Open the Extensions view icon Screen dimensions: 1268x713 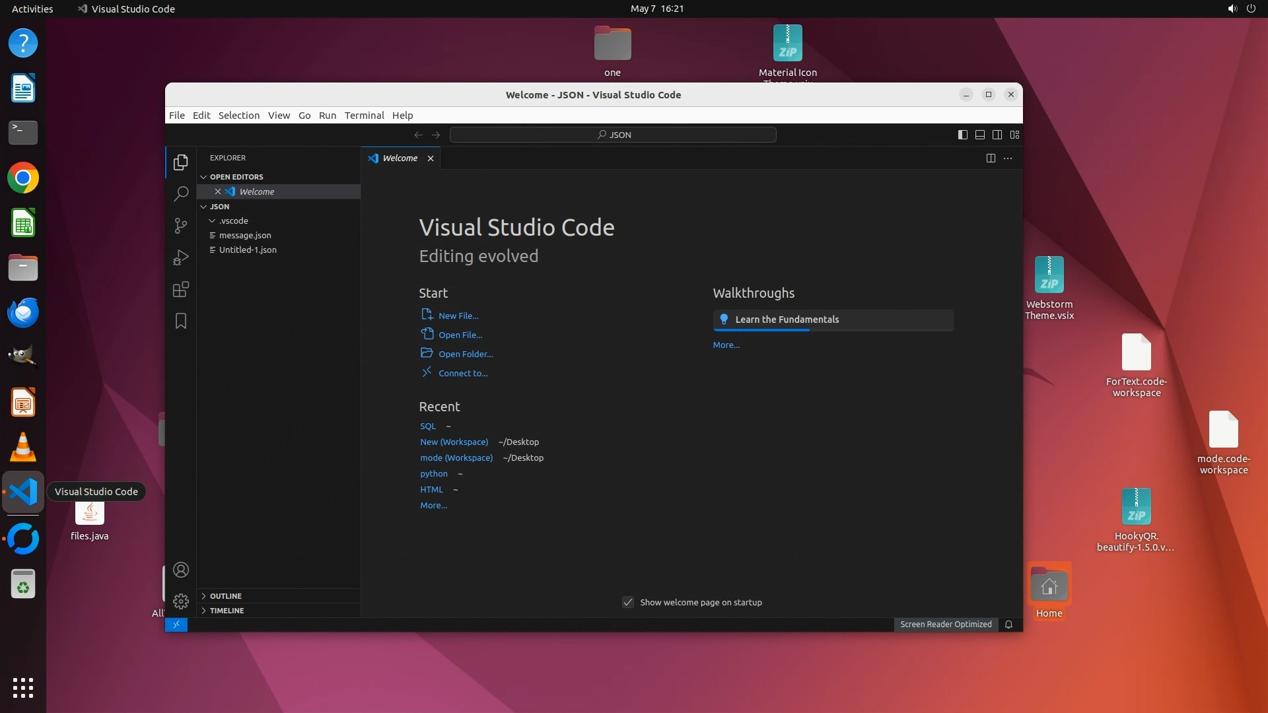[x=180, y=289]
